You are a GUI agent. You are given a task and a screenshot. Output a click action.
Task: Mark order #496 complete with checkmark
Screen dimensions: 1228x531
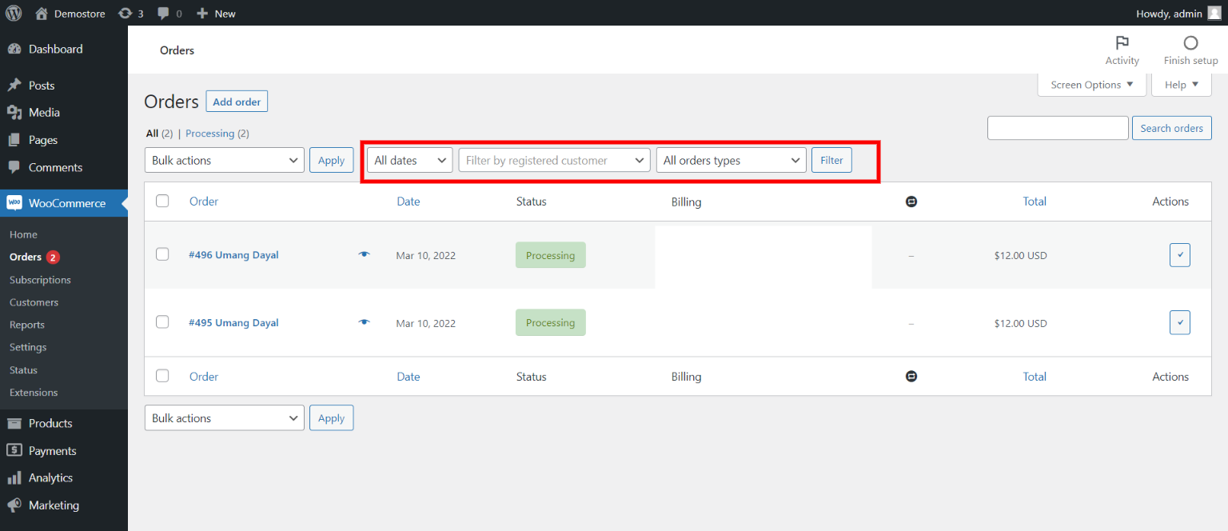point(1180,255)
